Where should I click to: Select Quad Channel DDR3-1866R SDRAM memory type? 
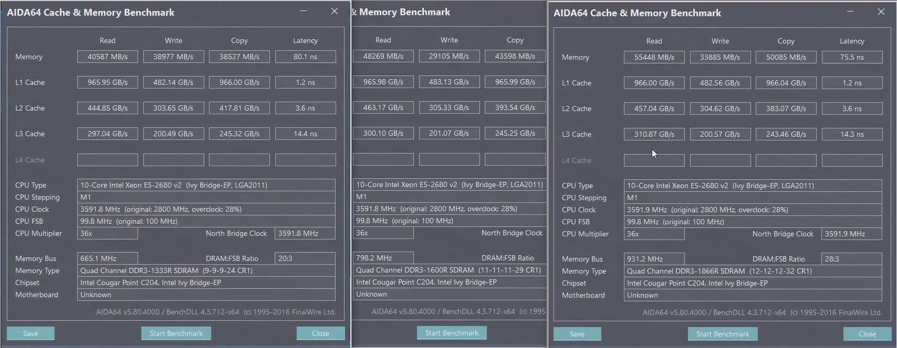coord(753,271)
